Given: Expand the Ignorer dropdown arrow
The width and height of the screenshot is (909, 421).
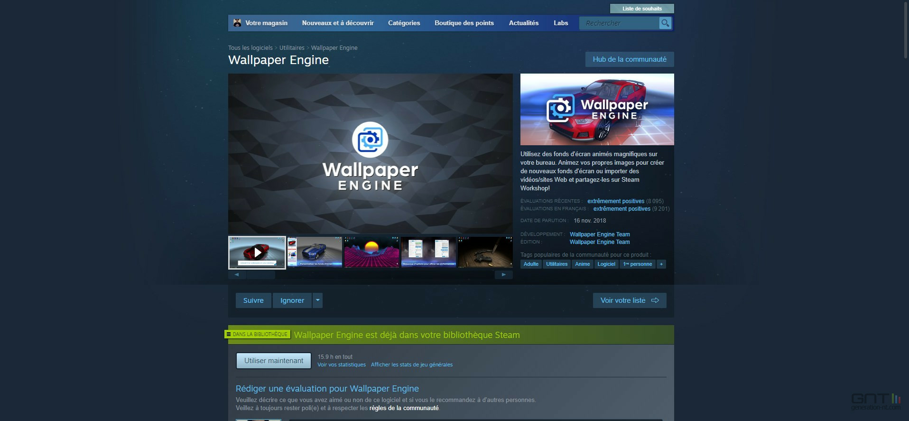Looking at the screenshot, I should [x=318, y=300].
